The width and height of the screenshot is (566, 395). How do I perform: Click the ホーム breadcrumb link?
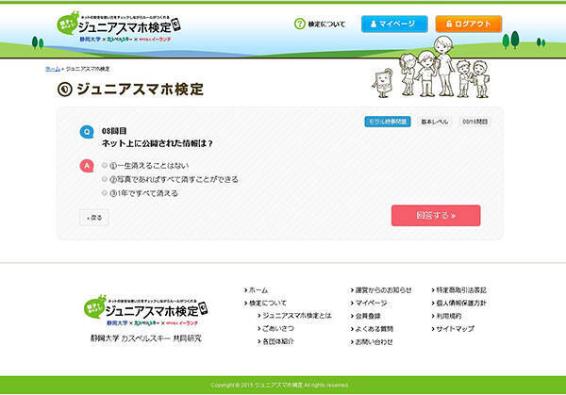click(53, 70)
